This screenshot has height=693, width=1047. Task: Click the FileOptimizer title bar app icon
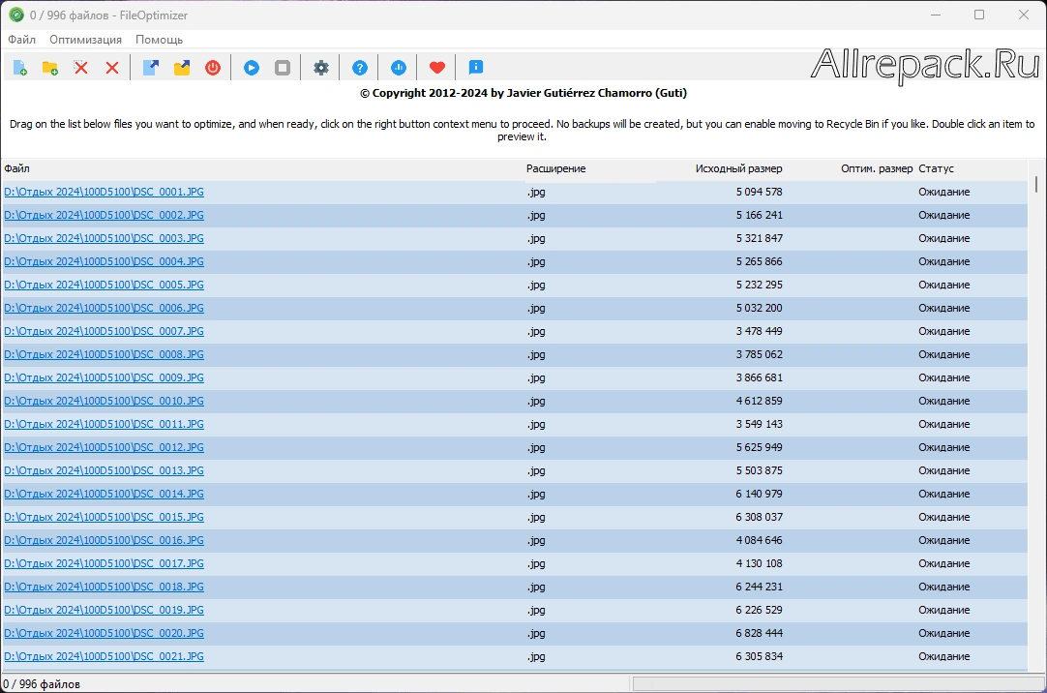(16, 15)
